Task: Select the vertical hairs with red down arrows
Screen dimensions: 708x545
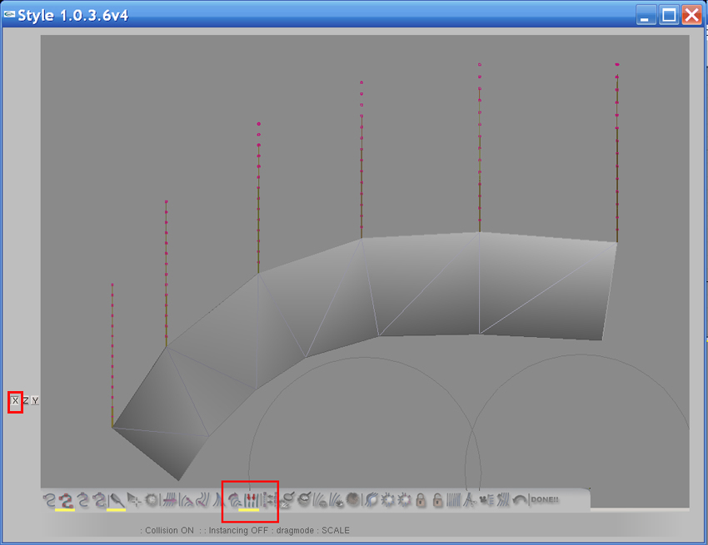Action: [x=251, y=500]
